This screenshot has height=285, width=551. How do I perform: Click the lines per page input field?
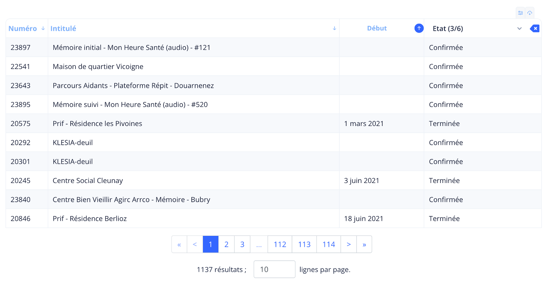tap(274, 269)
